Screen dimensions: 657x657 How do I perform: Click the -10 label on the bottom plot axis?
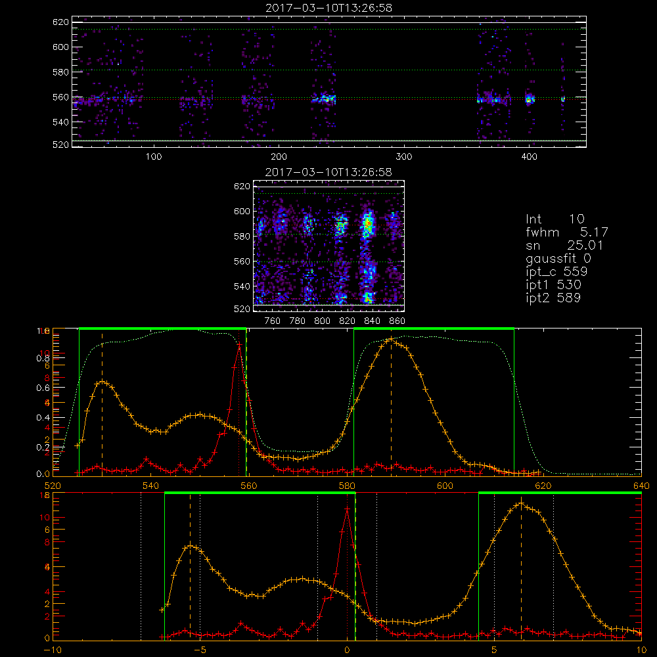click(53, 650)
